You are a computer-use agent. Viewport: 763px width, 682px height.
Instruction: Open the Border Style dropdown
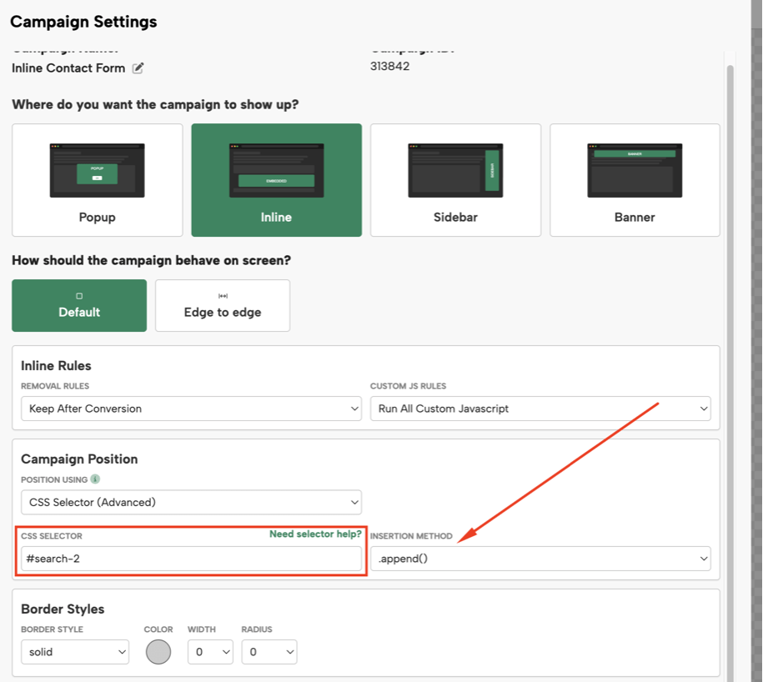(x=75, y=652)
